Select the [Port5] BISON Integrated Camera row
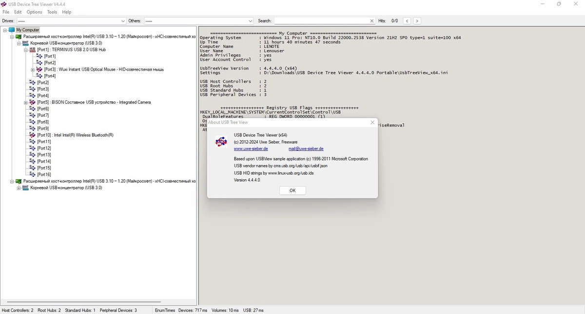The height and width of the screenshot is (314, 585). [x=94, y=102]
